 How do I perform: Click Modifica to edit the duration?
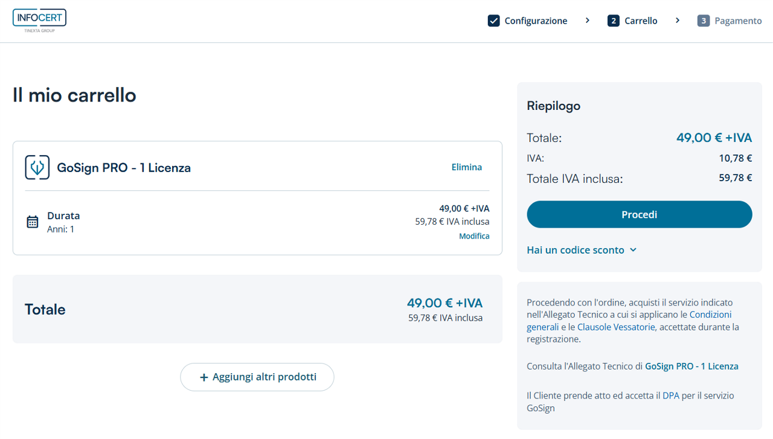[474, 236]
